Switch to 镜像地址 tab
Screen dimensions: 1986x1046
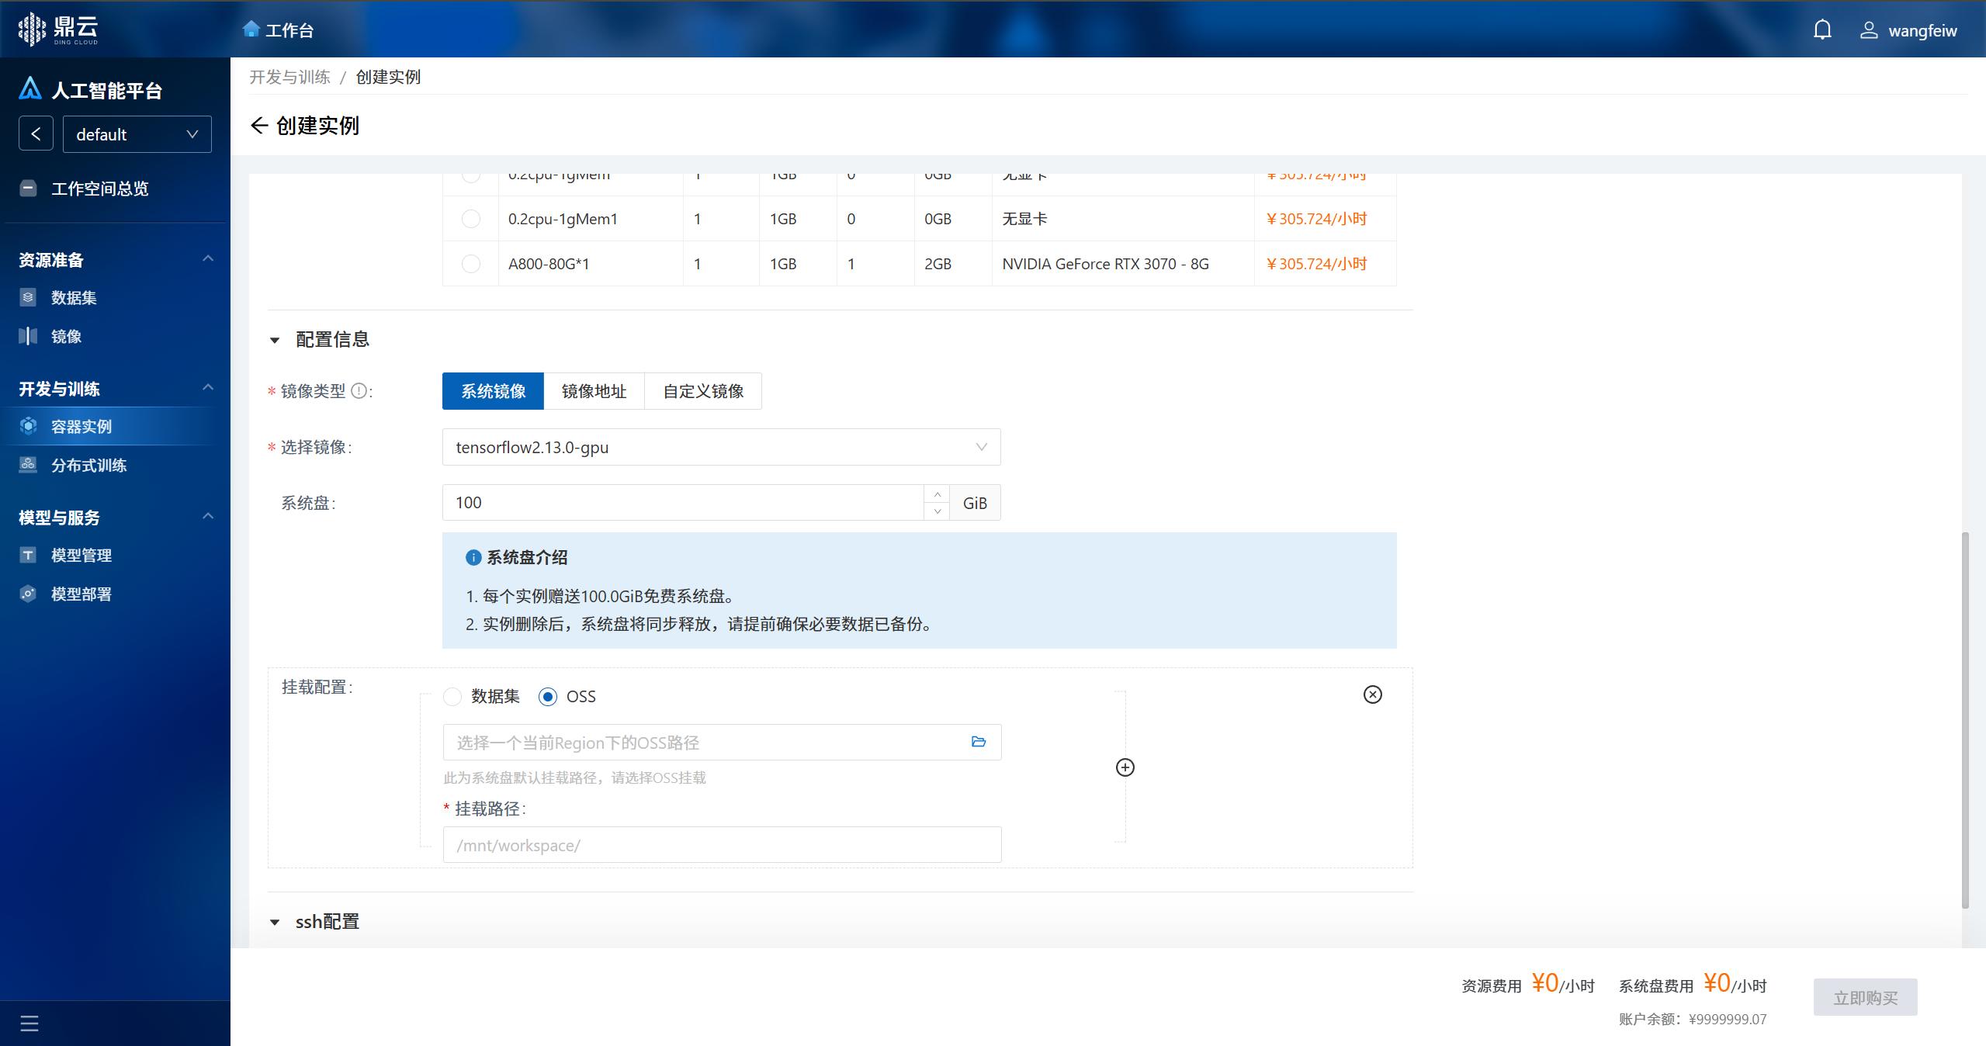point(594,391)
